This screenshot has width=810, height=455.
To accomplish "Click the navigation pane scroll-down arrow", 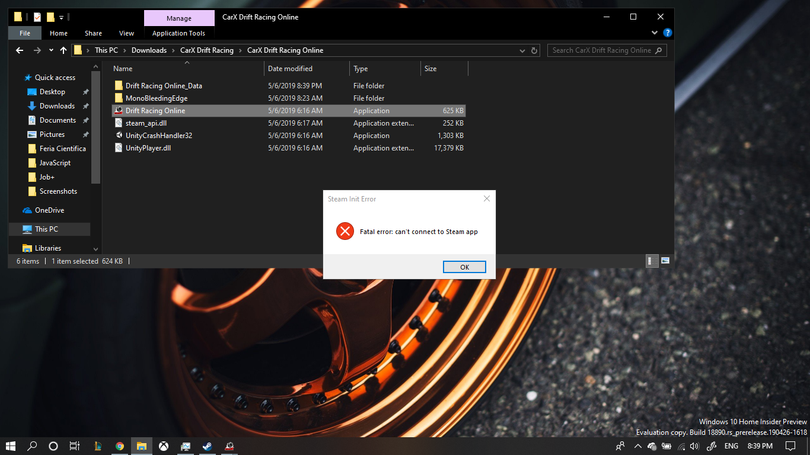I will [96, 249].
